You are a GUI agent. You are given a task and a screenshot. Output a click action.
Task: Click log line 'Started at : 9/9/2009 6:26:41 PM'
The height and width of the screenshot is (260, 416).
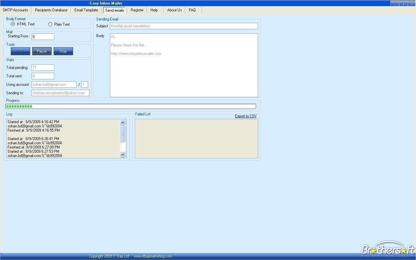tap(33, 139)
